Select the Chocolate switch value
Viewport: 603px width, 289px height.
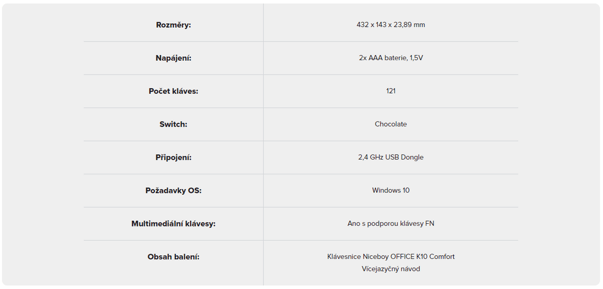pyautogui.click(x=391, y=124)
